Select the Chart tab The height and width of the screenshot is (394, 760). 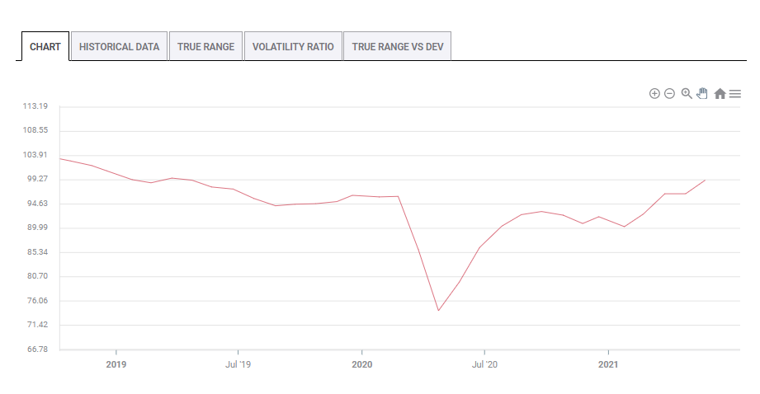(45, 46)
